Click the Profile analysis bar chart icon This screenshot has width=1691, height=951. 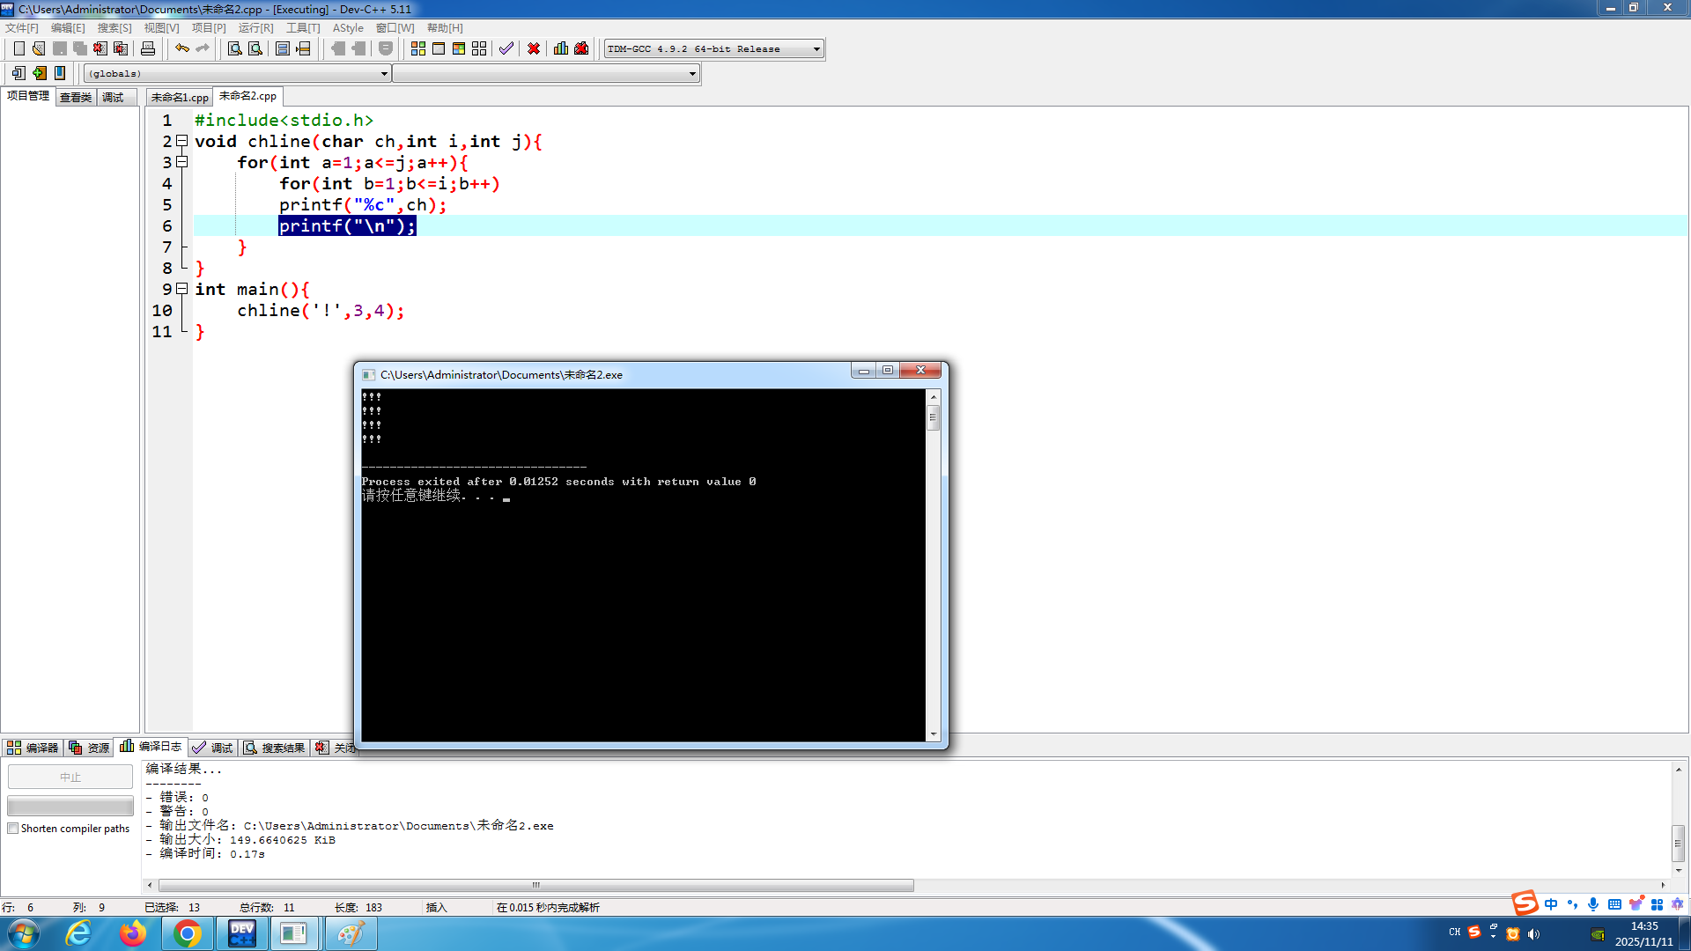[561, 48]
